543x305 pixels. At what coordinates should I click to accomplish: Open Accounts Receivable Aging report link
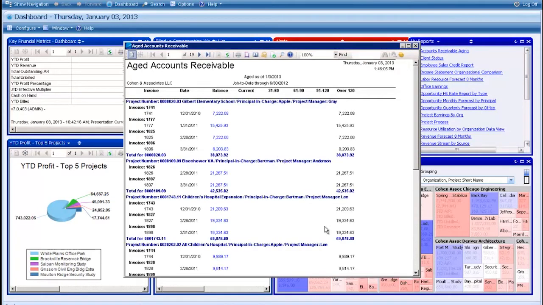point(445,51)
